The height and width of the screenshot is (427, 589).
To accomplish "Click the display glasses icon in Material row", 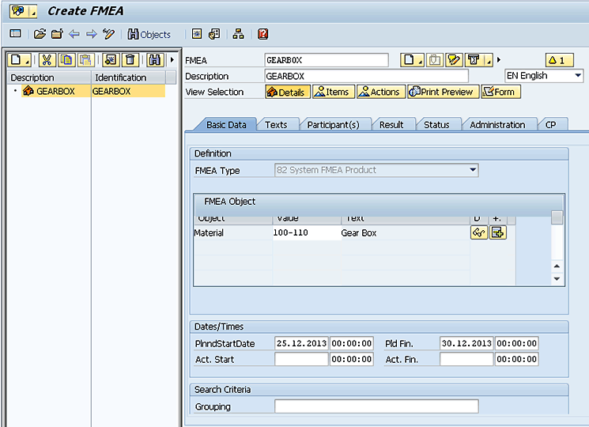I will click(478, 232).
